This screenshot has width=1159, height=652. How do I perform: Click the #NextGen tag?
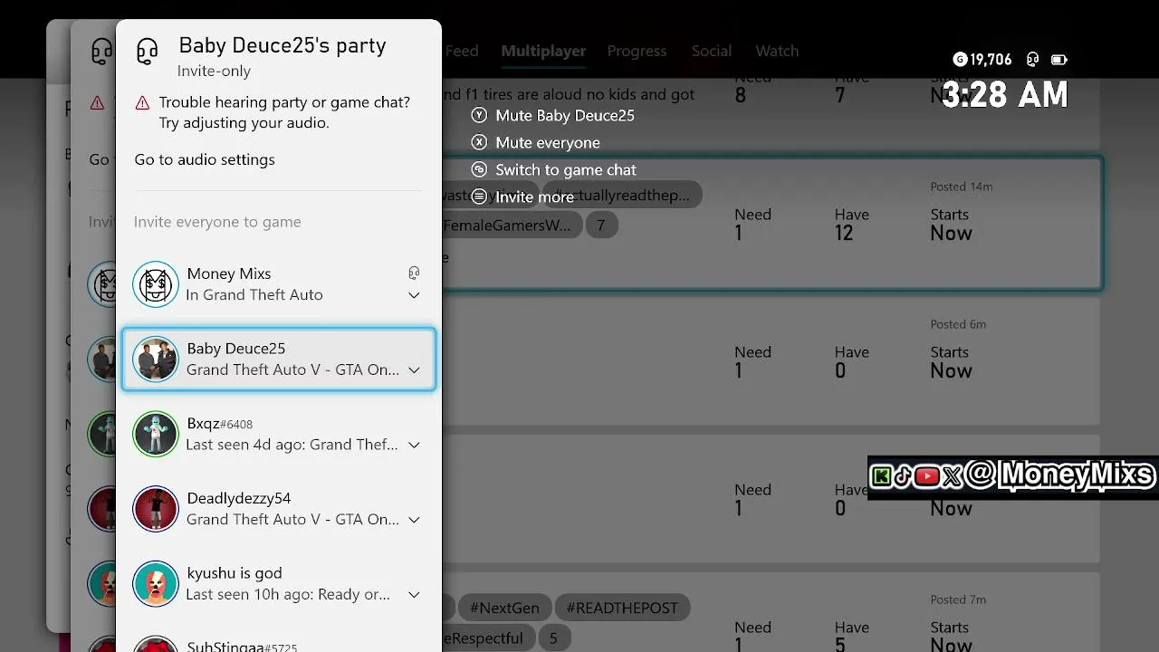[504, 608]
